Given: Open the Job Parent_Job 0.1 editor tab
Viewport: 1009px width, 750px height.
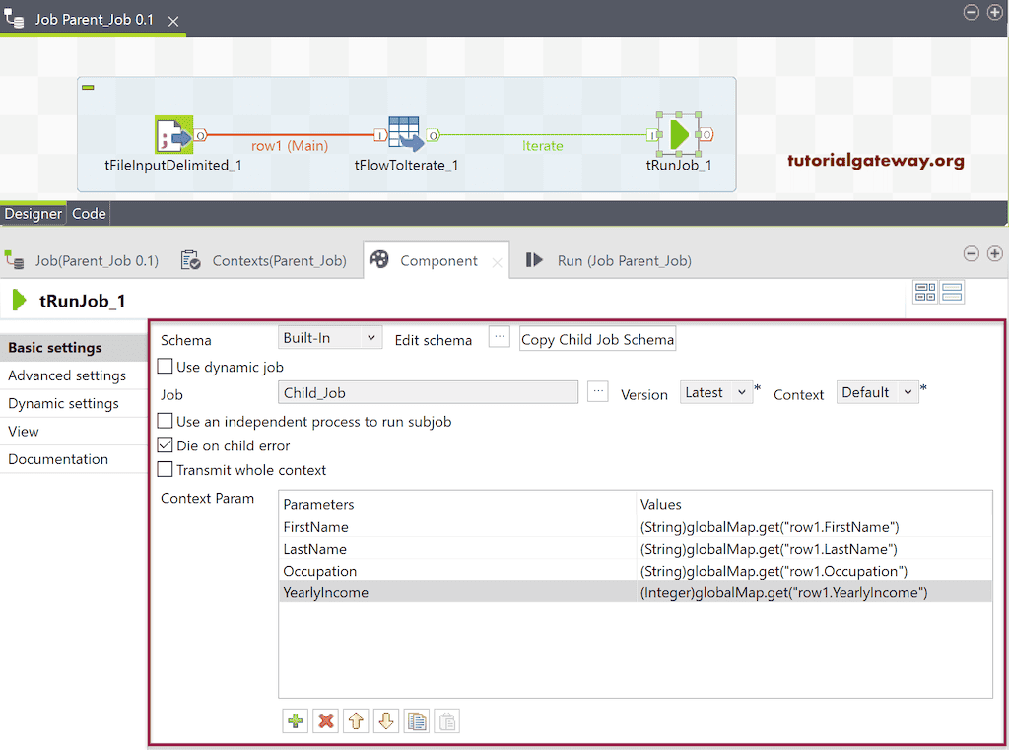Looking at the screenshot, I should (94, 20).
